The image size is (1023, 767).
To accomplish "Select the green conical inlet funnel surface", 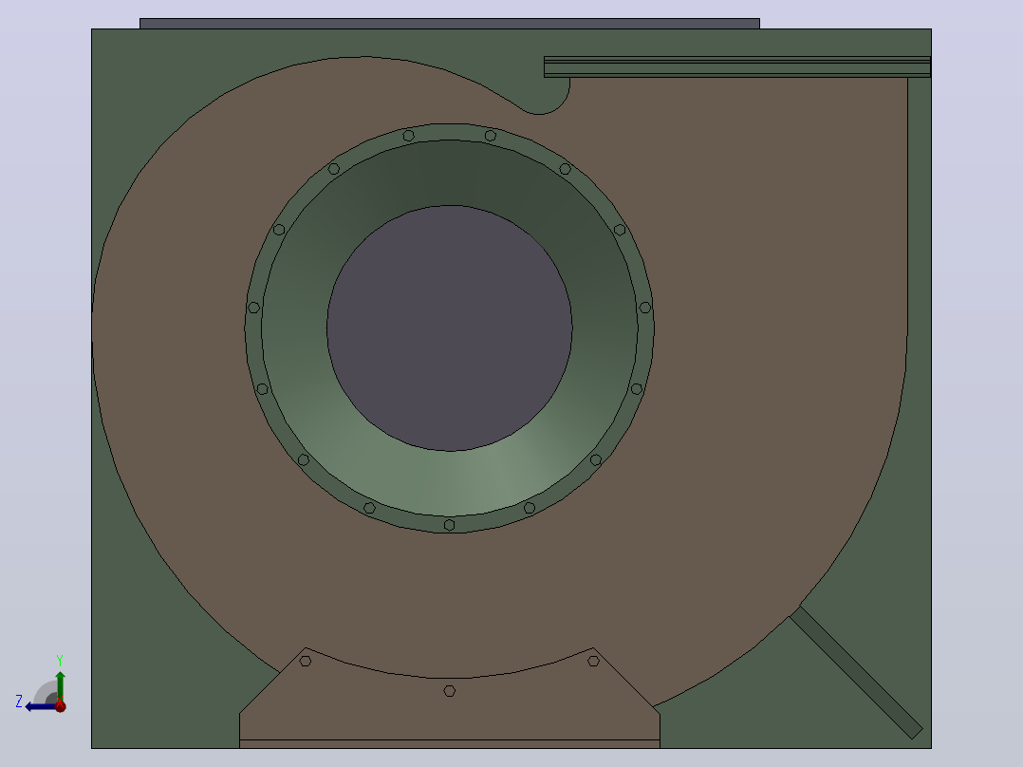I will (x=450, y=483).
